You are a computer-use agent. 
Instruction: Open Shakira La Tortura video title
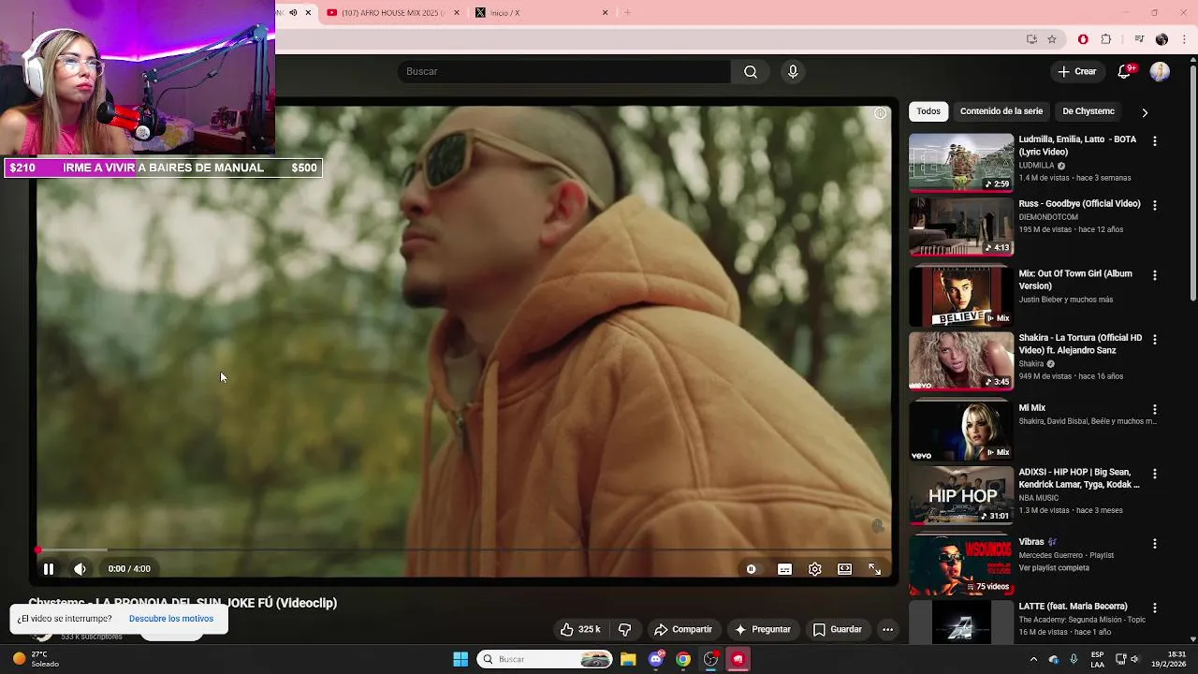click(x=1080, y=344)
